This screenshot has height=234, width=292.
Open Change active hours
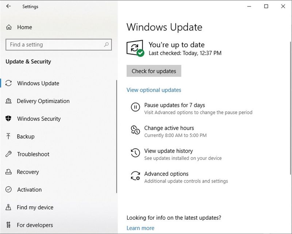169,128
